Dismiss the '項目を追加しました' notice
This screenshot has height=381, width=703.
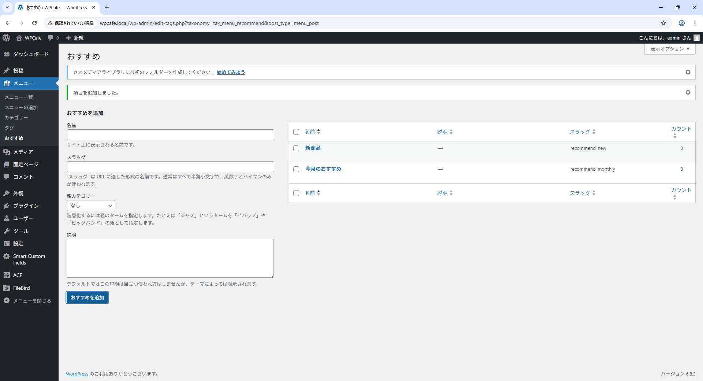[x=688, y=92]
